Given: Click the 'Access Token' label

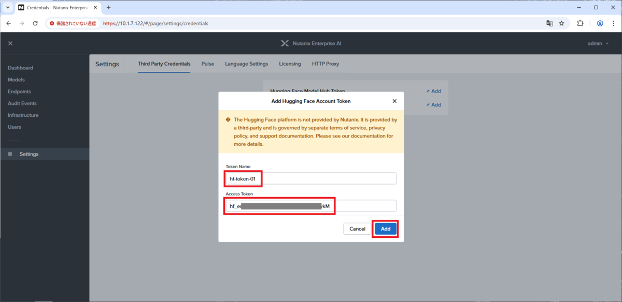Looking at the screenshot, I should 240,194.
